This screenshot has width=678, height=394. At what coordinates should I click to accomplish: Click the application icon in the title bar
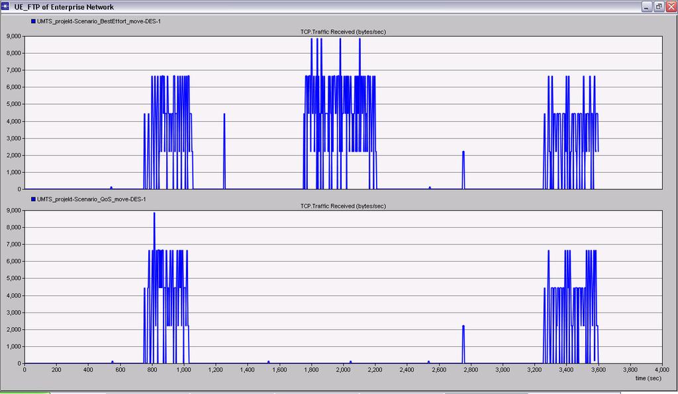(x=5, y=7)
